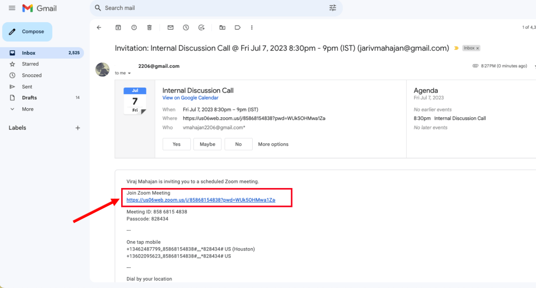Screen dimensions: 536x288
Task: Click the Internal Discussion Call title
Action: (198, 91)
